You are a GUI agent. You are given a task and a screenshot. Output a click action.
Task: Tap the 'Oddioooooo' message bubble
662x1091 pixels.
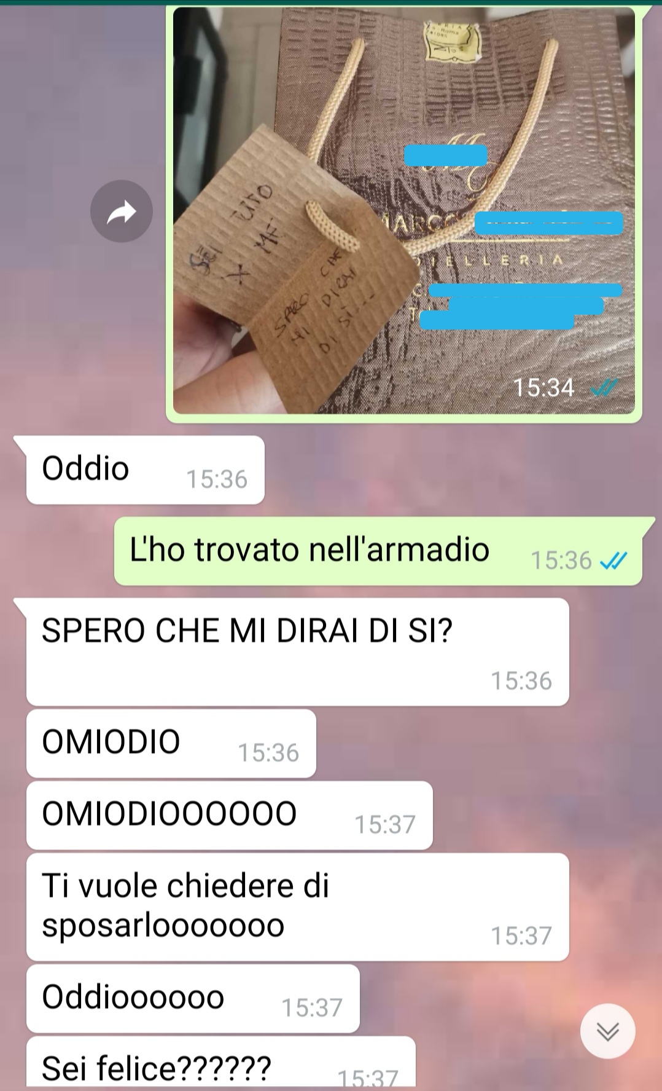193,998
